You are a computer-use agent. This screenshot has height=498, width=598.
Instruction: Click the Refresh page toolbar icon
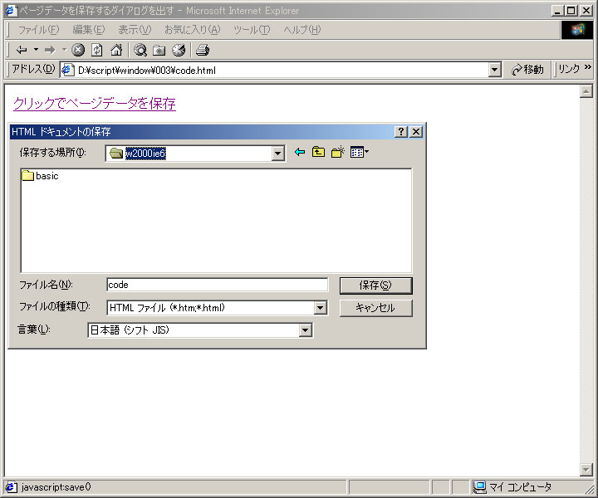click(x=97, y=50)
